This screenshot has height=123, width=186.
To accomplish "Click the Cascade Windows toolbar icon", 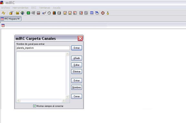I will point(97,13).
